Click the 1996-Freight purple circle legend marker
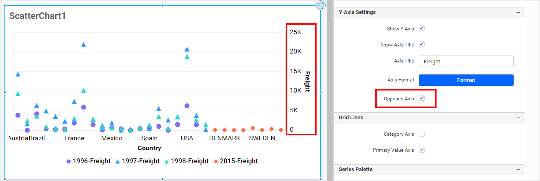The height and width of the screenshot is (181, 540). pyautogui.click(x=68, y=161)
